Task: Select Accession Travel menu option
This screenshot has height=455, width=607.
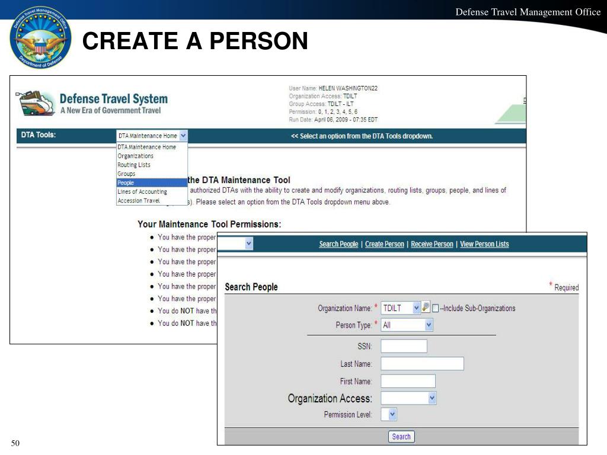Action: (139, 200)
